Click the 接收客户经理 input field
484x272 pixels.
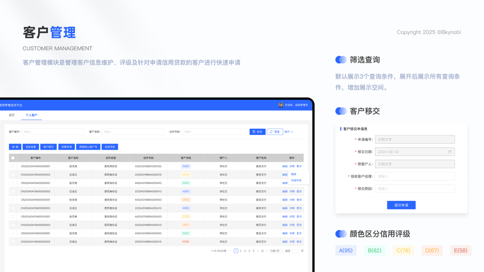click(x=415, y=176)
